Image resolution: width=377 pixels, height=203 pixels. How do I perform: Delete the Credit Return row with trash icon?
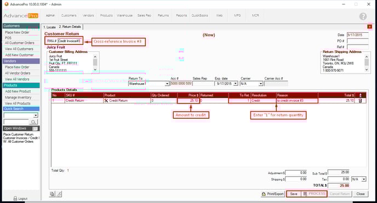pos(360,101)
